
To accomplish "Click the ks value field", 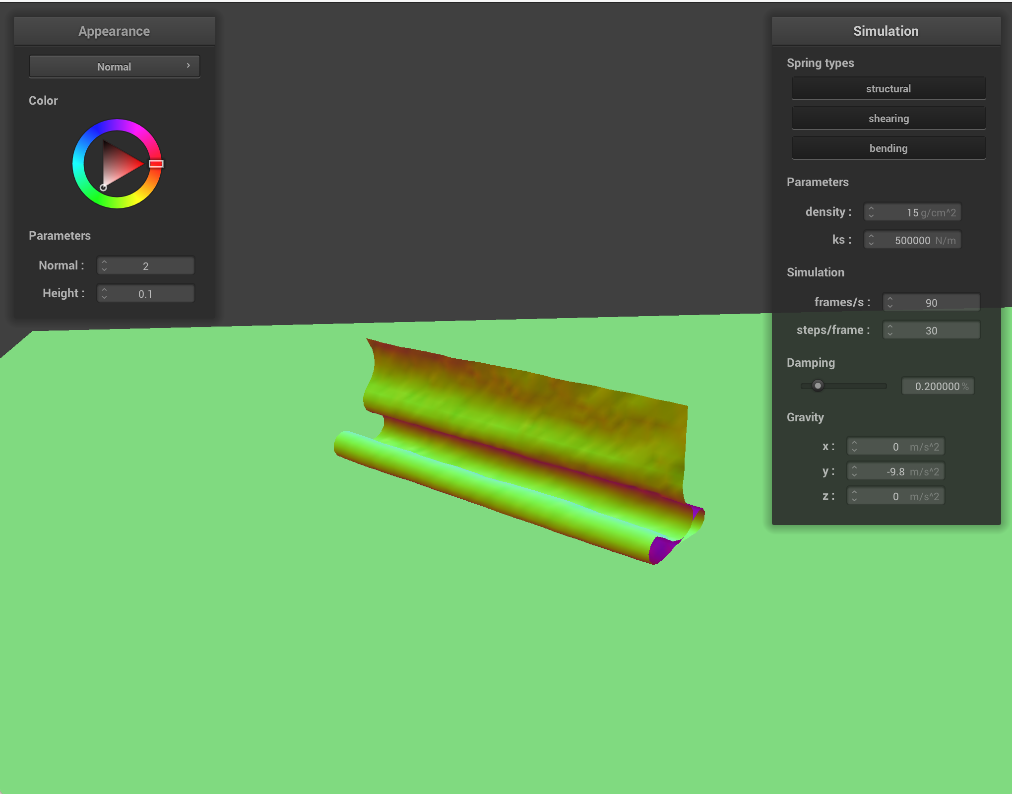I will (913, 240).
